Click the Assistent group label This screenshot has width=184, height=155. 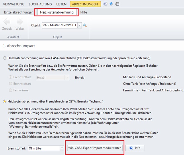(x=13, y=37)
